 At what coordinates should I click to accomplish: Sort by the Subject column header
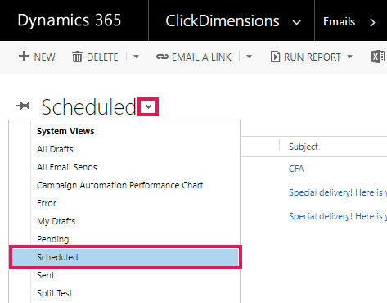tap(304, 147)
